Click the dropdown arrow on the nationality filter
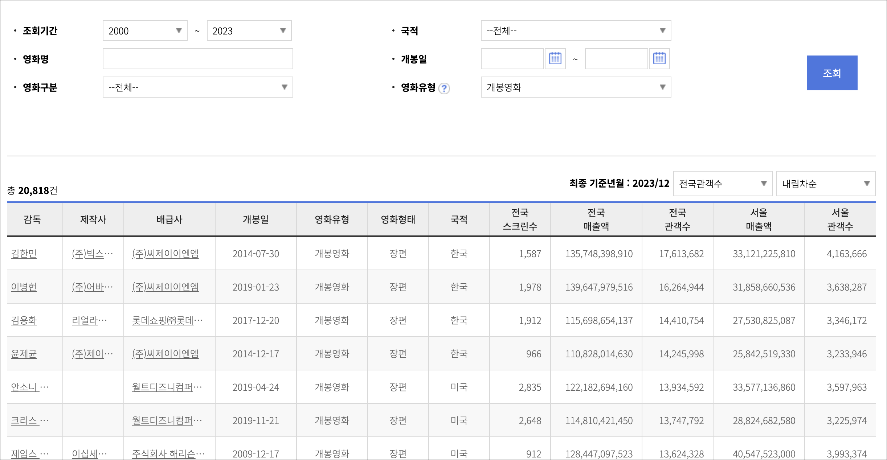887x460 pixels. [662, 30]
